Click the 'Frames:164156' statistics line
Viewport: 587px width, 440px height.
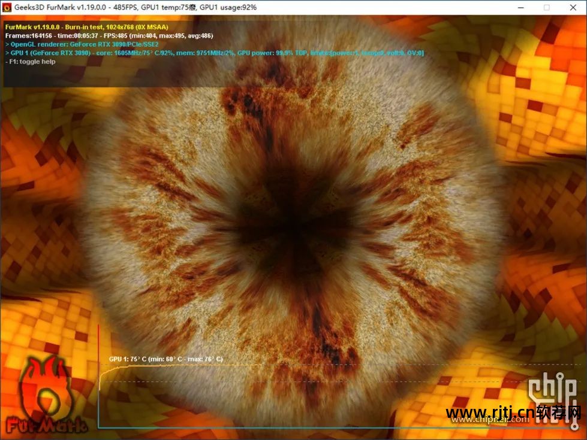click(x=109, y=35)
